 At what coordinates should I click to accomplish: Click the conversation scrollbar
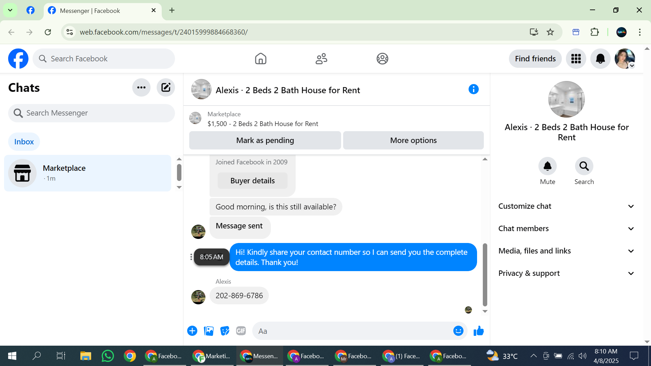pos(485,274)
